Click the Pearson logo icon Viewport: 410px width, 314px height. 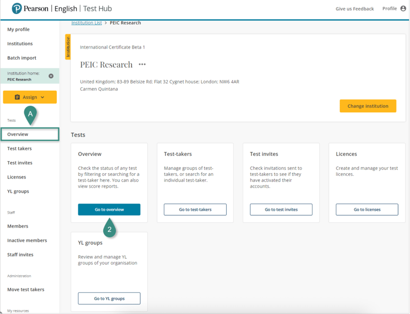(x=17, y=9)
